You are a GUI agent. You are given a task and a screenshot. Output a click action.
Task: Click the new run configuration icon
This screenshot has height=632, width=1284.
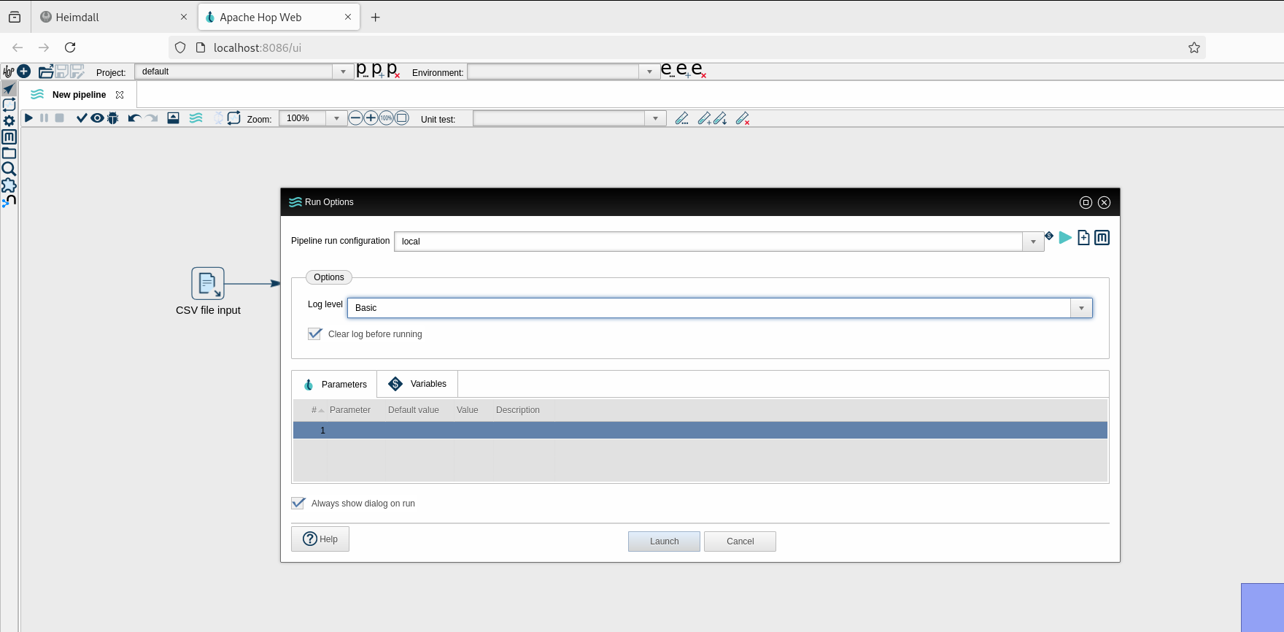[x=1083, y=238]
